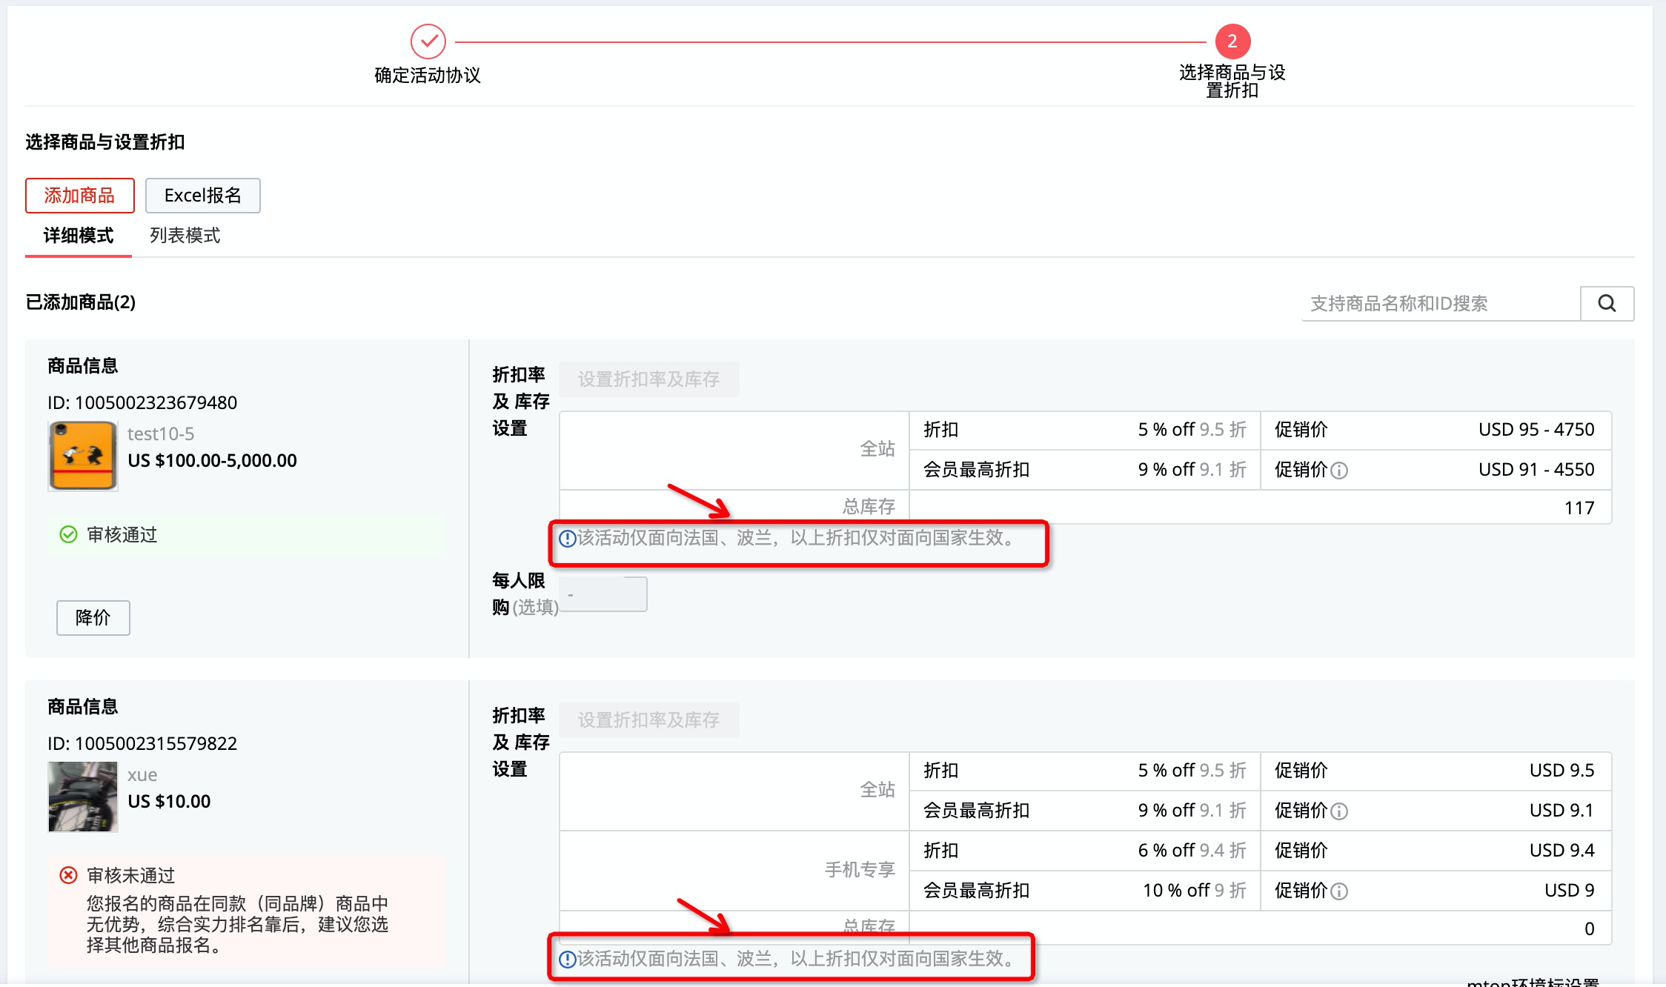Click notice info icon under xue stock row
Image resolution: width=1666 pixels, height=987 pixels.
(567, 960)
